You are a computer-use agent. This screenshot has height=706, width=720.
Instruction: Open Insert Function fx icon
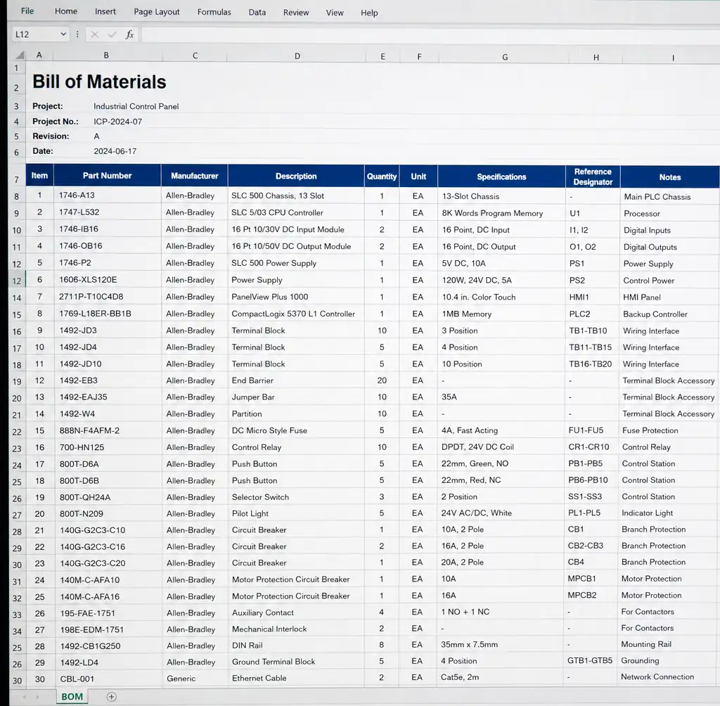coord(130,34)
